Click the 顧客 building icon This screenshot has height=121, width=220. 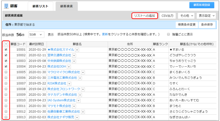coord(6,6)
